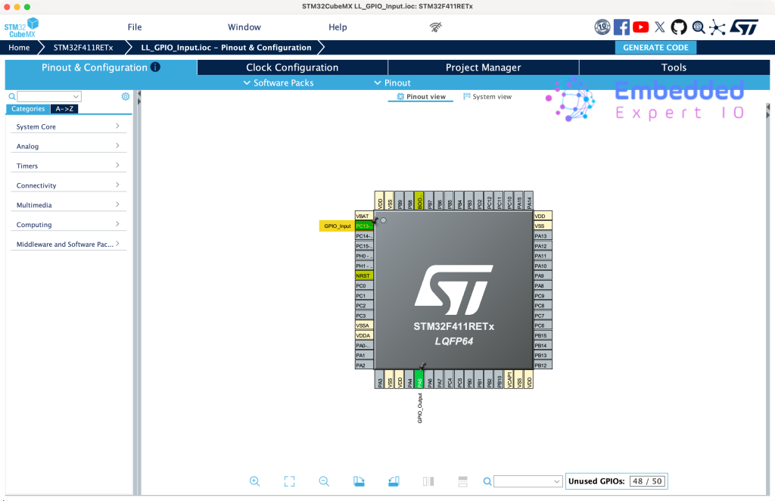Go to Home in the breadcrumb
775x501 pixels.
(20, 48)
